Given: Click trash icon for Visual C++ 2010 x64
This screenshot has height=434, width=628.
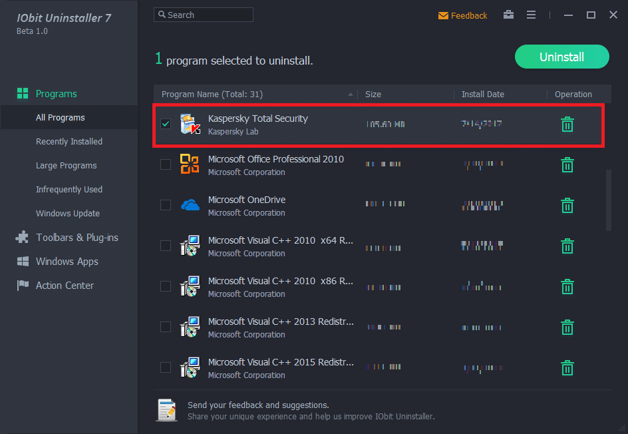Looking at the screenshot, I should point(567,246).
